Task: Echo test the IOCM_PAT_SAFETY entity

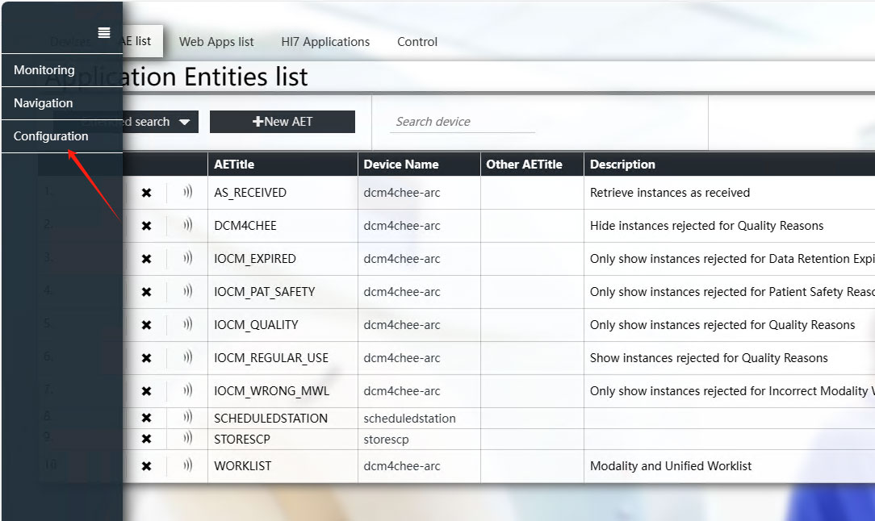Action: point(187,292)
